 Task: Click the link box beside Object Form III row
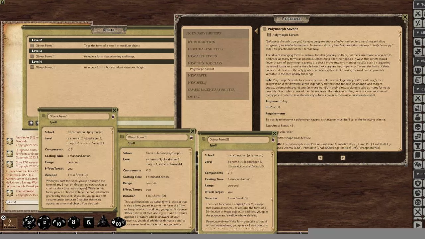pyautogui.click(x=32, y=67)
